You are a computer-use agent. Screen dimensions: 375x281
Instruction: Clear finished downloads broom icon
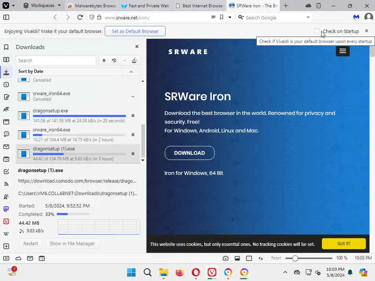coord(134,60)
